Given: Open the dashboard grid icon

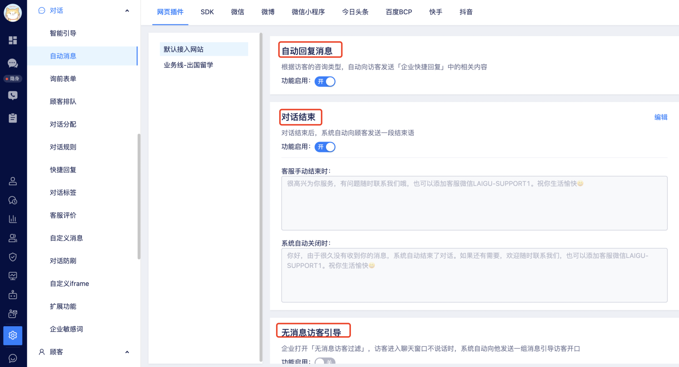Looking at the screenshot, I should coord(13,40).
